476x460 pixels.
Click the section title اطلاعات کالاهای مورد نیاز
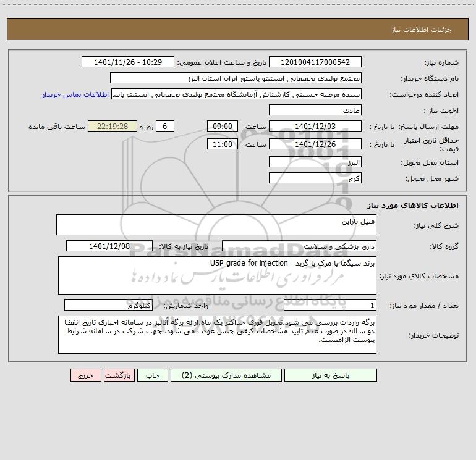[x=413, y=206]
